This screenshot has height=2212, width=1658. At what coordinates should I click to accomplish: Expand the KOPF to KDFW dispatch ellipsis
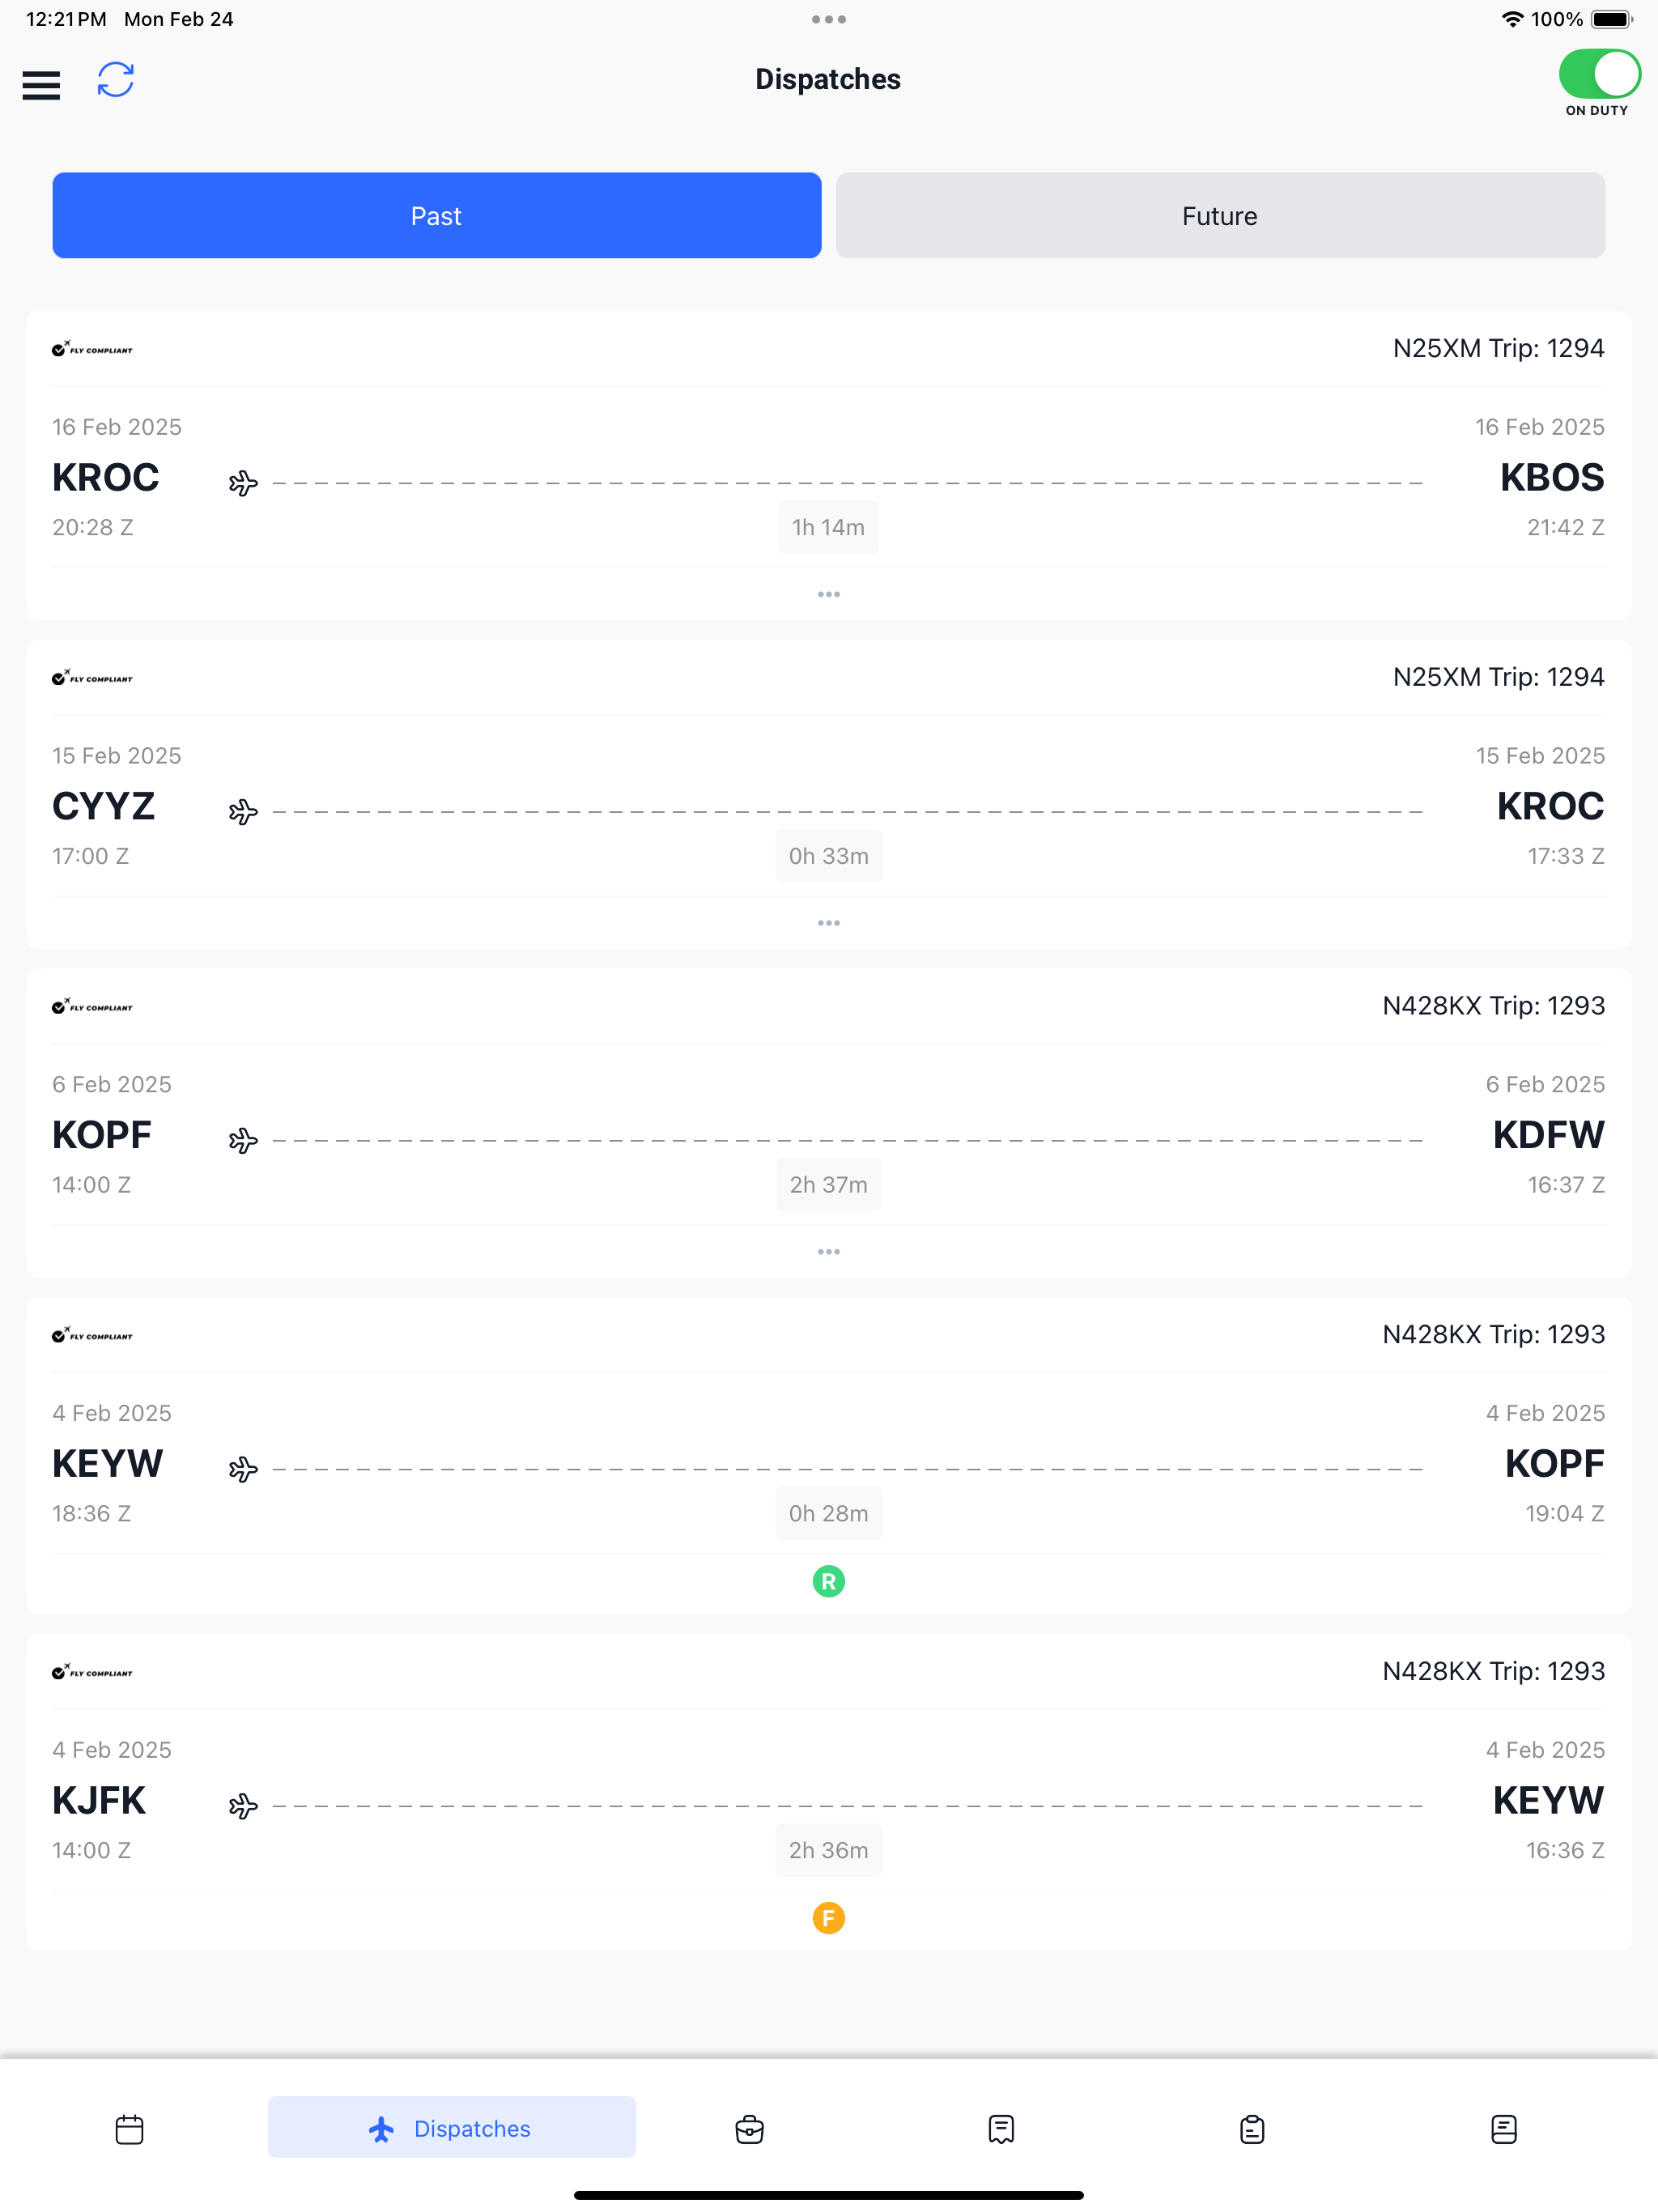(829, 1252)
